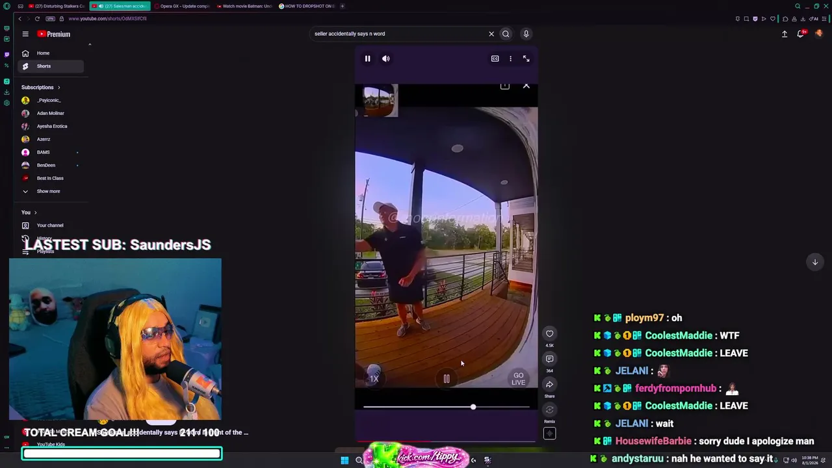Go to the YouTube Premium home logo
The image size is (832, 468).
pos(53,34)
